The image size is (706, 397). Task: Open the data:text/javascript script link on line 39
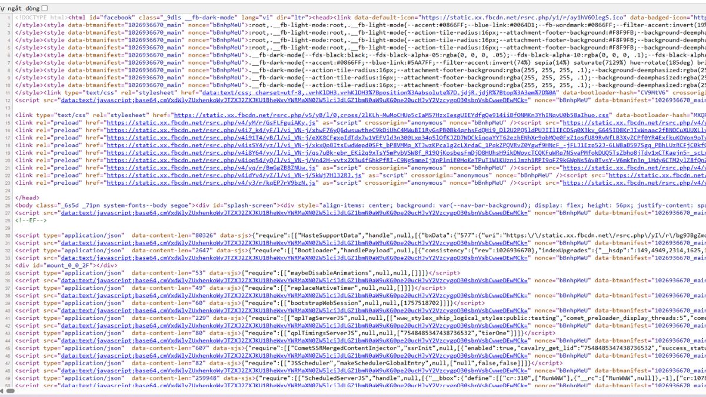tap(294, 295)
